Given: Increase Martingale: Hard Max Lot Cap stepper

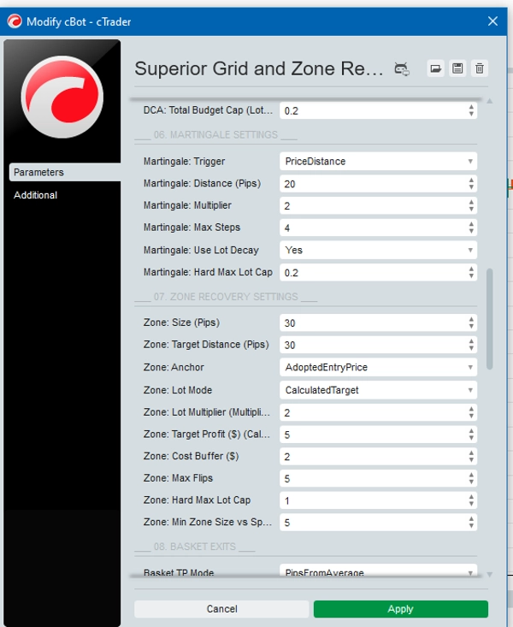Looking at the screenshot, I should (471, 269).
